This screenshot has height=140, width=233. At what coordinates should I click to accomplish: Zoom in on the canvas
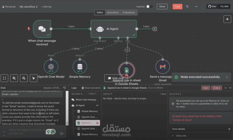(14, 78)
